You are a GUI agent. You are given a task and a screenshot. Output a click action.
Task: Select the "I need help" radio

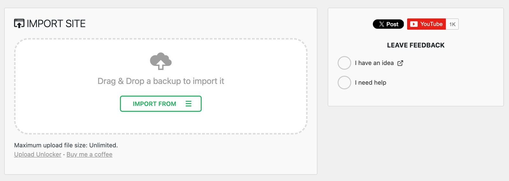(344, 83)
